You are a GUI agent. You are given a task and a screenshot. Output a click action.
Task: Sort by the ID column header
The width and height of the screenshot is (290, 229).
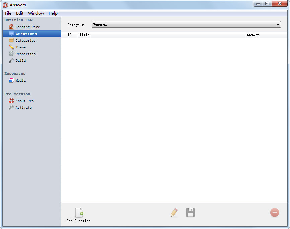70,35
